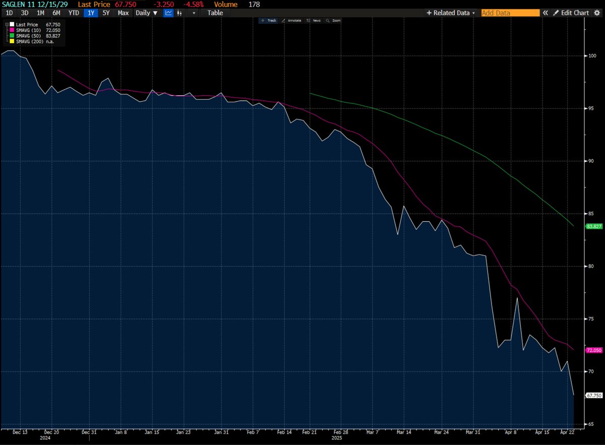
Task: Click the News headlines icon
Action: pyautogui.click(x=316, y=20)
